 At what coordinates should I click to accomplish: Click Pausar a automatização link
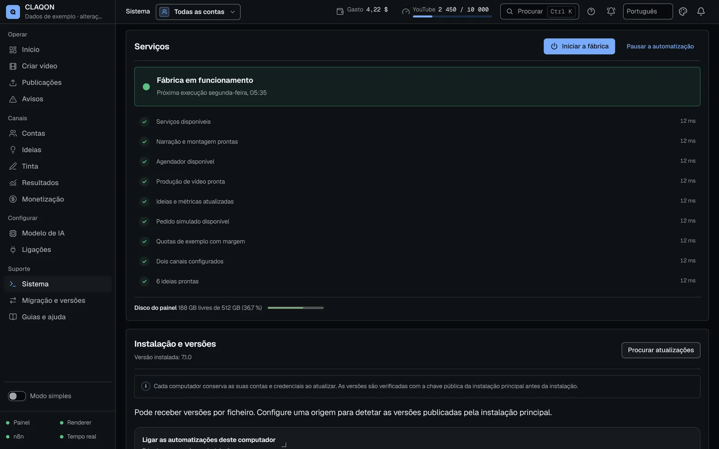(660, 46)
